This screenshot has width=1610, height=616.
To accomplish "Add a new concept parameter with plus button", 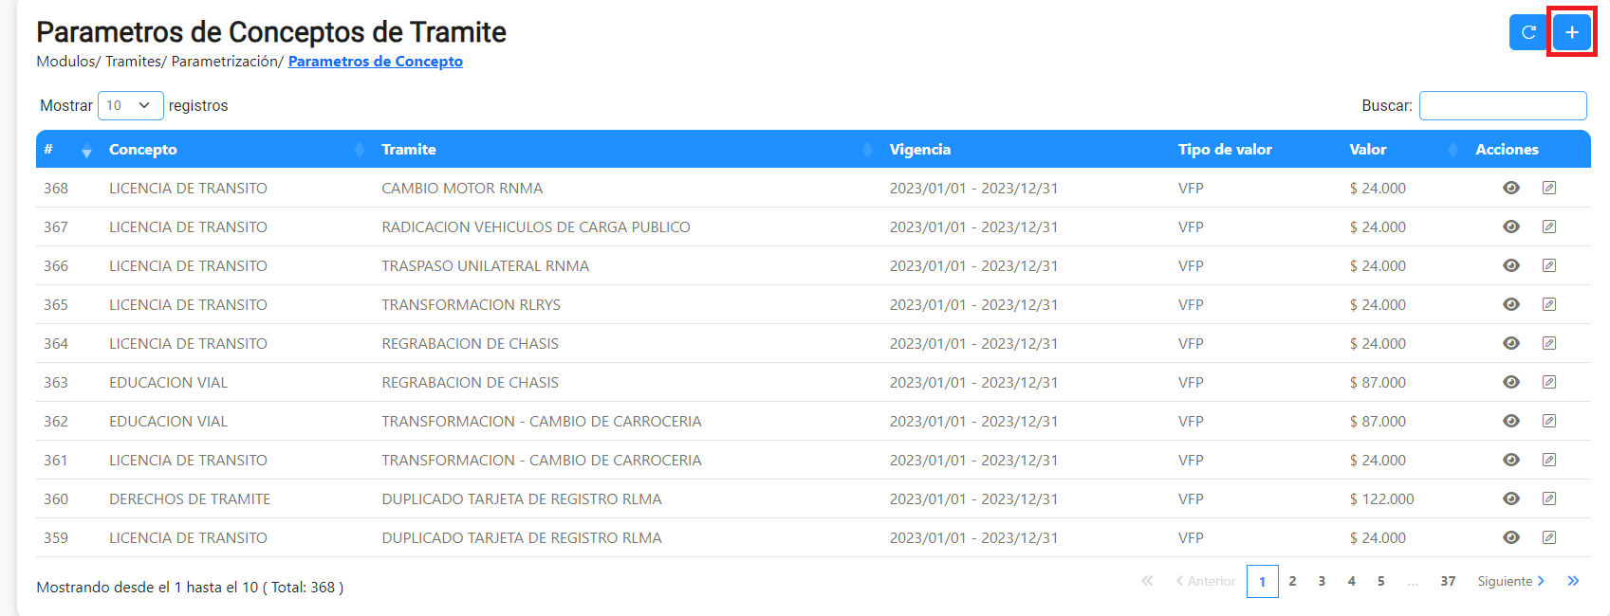I will (x=1572, y=32).
